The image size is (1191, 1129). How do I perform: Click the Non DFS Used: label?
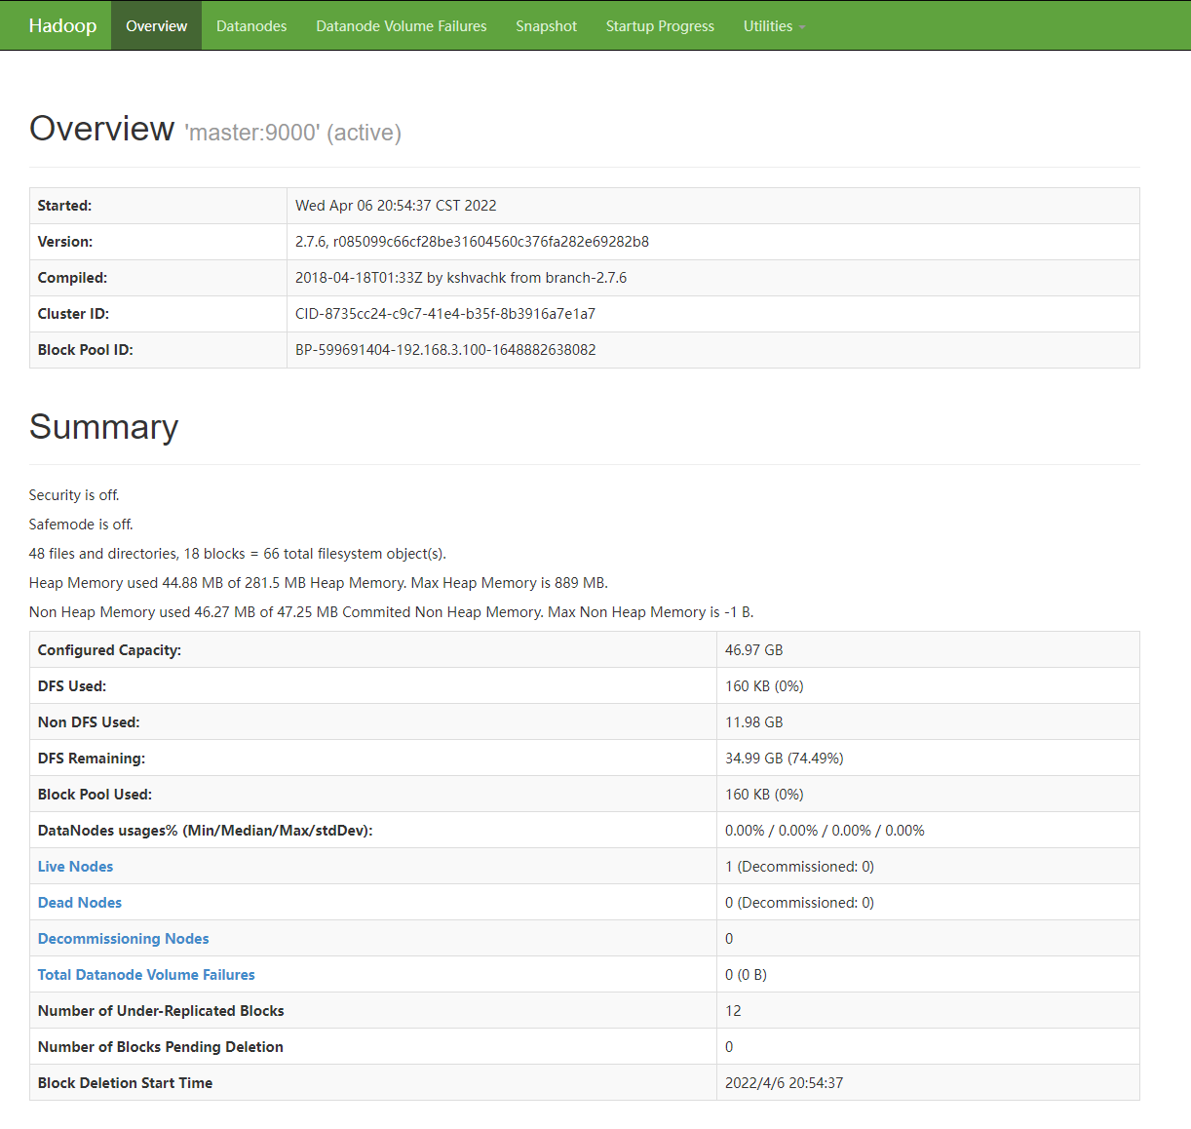coord(89,722)
